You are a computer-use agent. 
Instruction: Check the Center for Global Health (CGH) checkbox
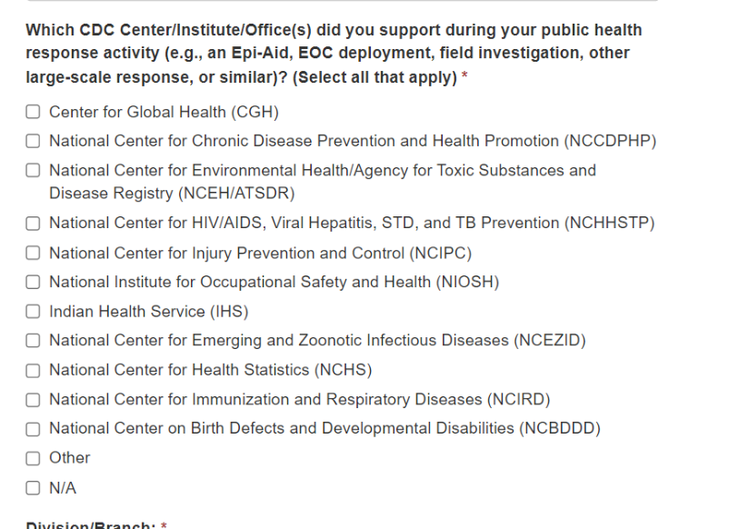pyautogui.click(x=33, y=113)
